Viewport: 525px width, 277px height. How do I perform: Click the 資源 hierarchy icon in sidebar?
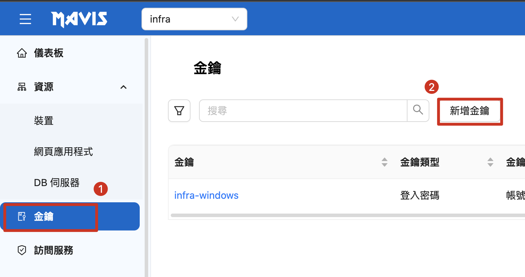(22, 87)
